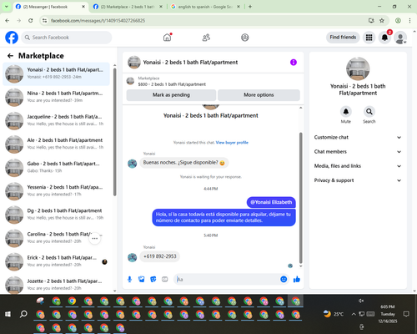Reload the page in Chrome
The height and width of the screenshot is (334, 417).
[31, 20]
